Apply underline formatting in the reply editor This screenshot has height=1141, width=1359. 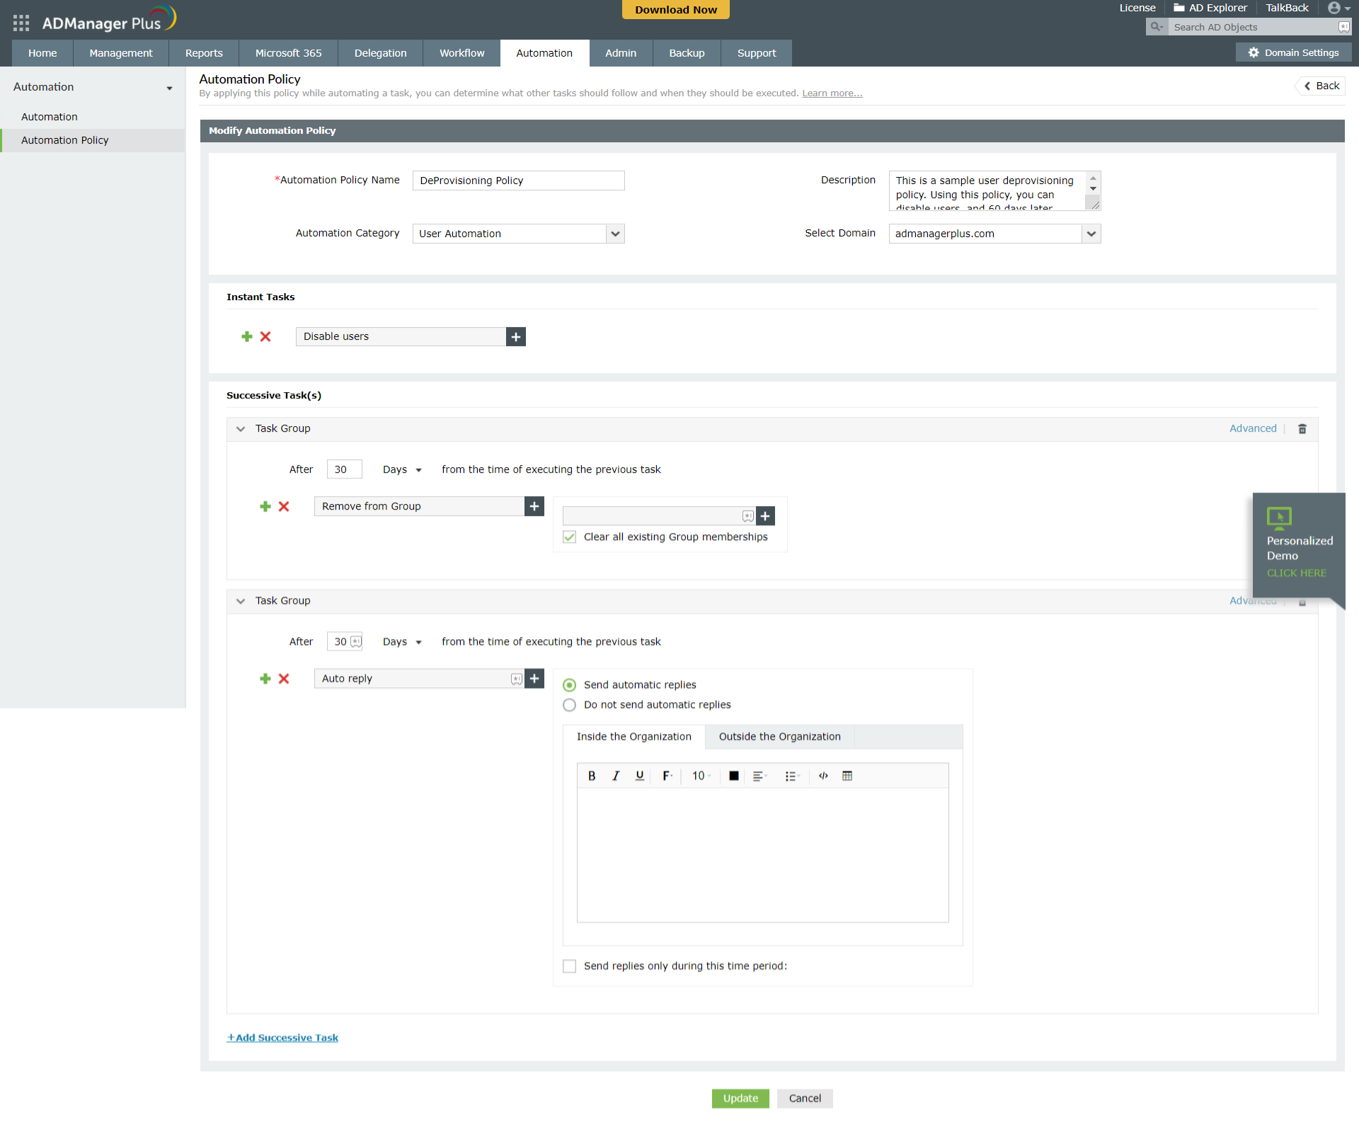[x=639, y=776]
